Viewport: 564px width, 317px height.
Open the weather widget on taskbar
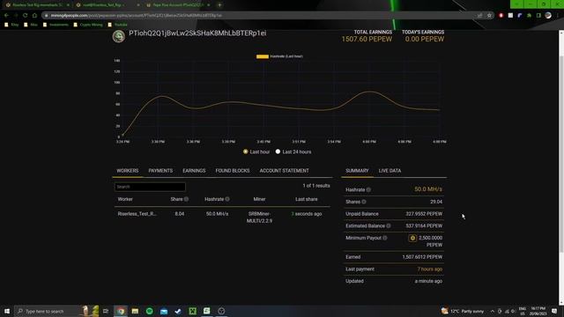pos(463,311)
